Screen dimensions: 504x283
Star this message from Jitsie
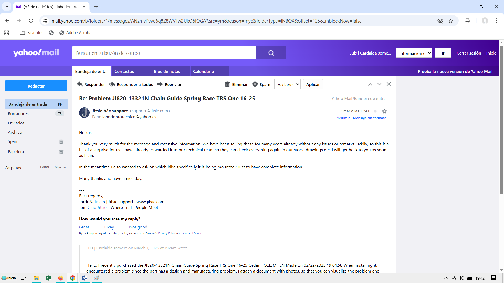(x=384, y=111)
